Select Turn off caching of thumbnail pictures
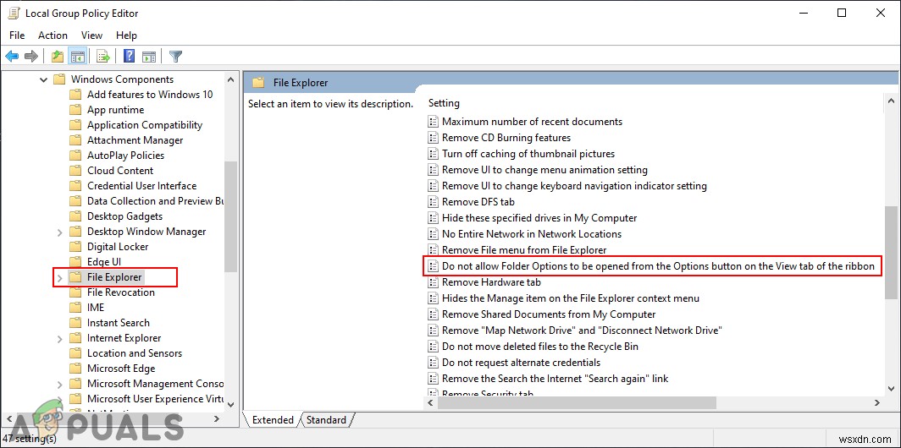This screenshot has height=448, width=901. pos(528,154)
